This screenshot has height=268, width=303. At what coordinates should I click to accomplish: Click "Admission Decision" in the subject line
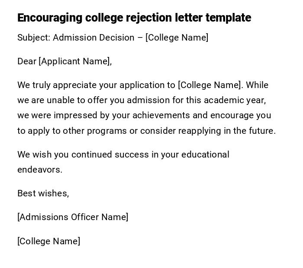pos(93,38)
